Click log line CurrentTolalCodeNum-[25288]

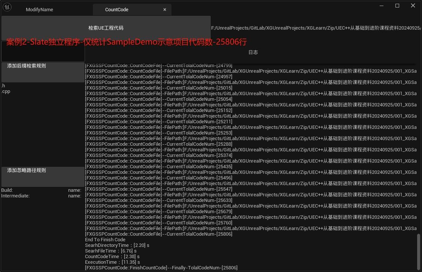[159, 144]
